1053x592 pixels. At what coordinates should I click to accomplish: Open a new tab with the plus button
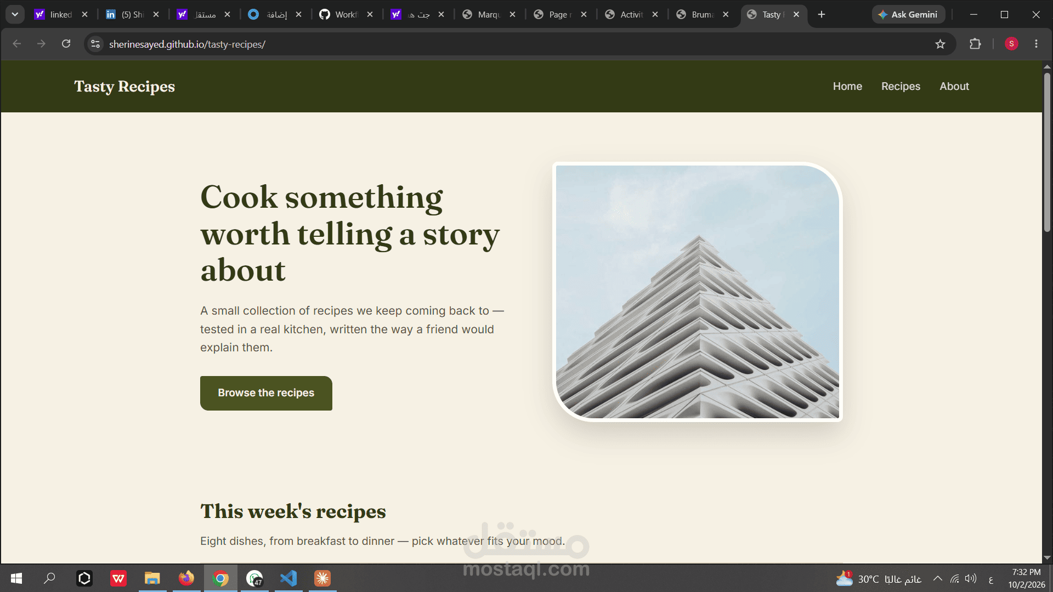click(821, 15)
